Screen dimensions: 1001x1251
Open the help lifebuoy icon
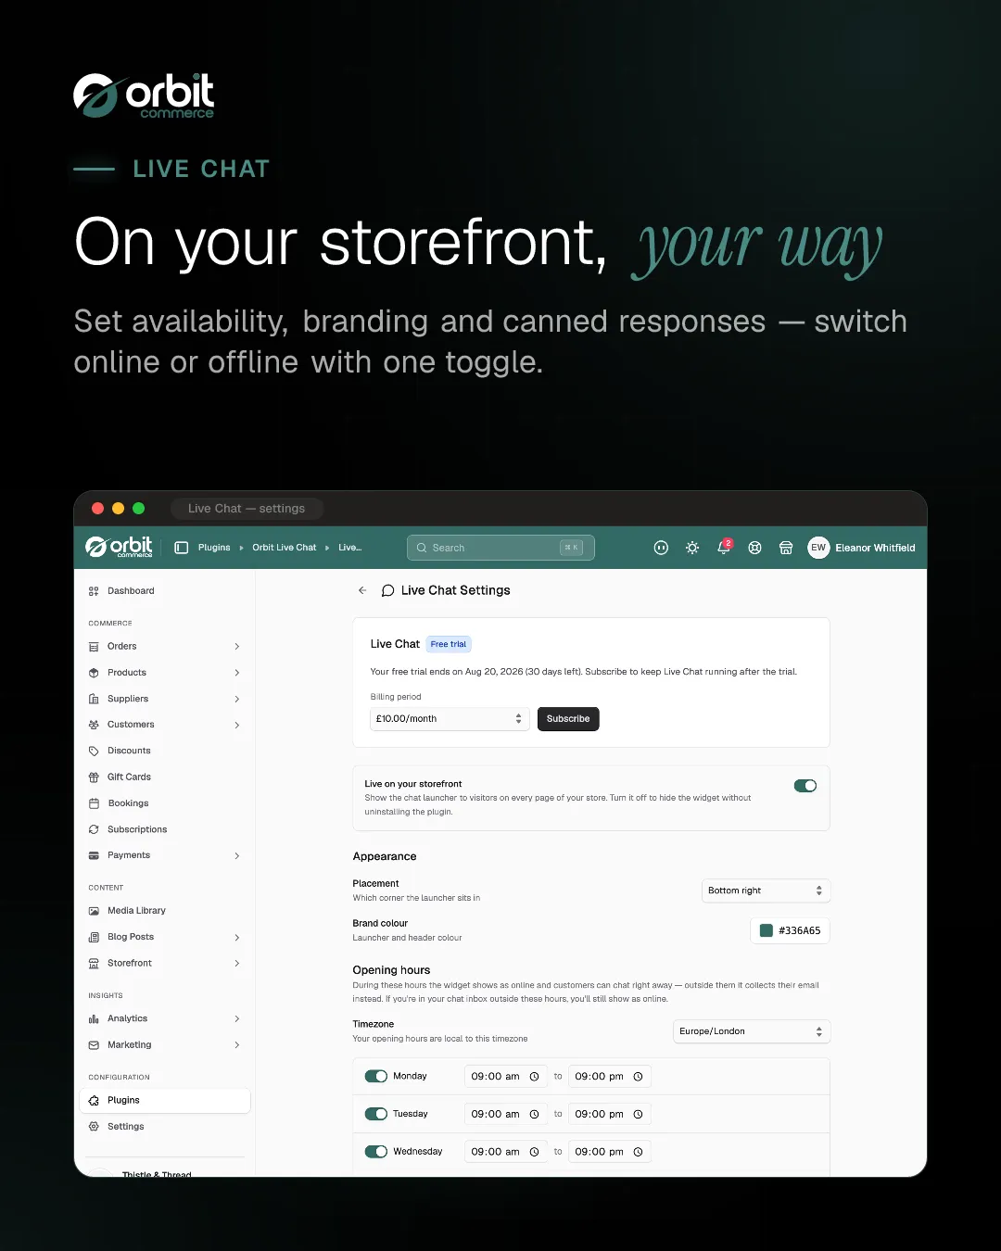(755, 548)
